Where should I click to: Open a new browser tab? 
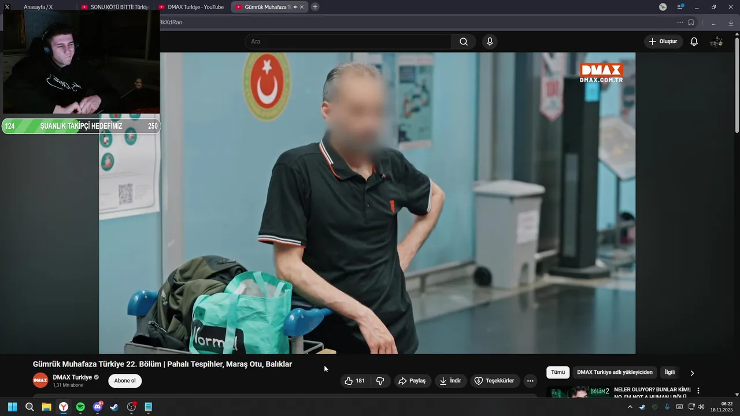[314, 7]
